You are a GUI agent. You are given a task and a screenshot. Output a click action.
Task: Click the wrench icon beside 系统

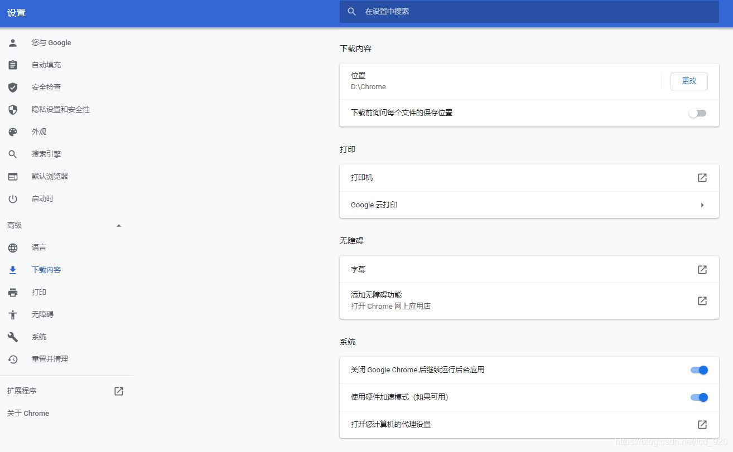[13, 337]
